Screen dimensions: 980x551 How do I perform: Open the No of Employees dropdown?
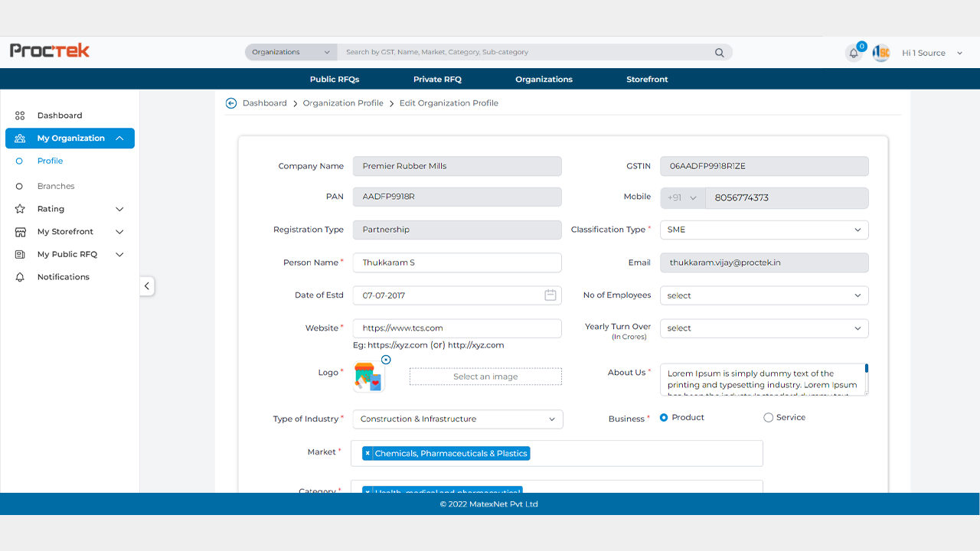[x=763, y=295]
